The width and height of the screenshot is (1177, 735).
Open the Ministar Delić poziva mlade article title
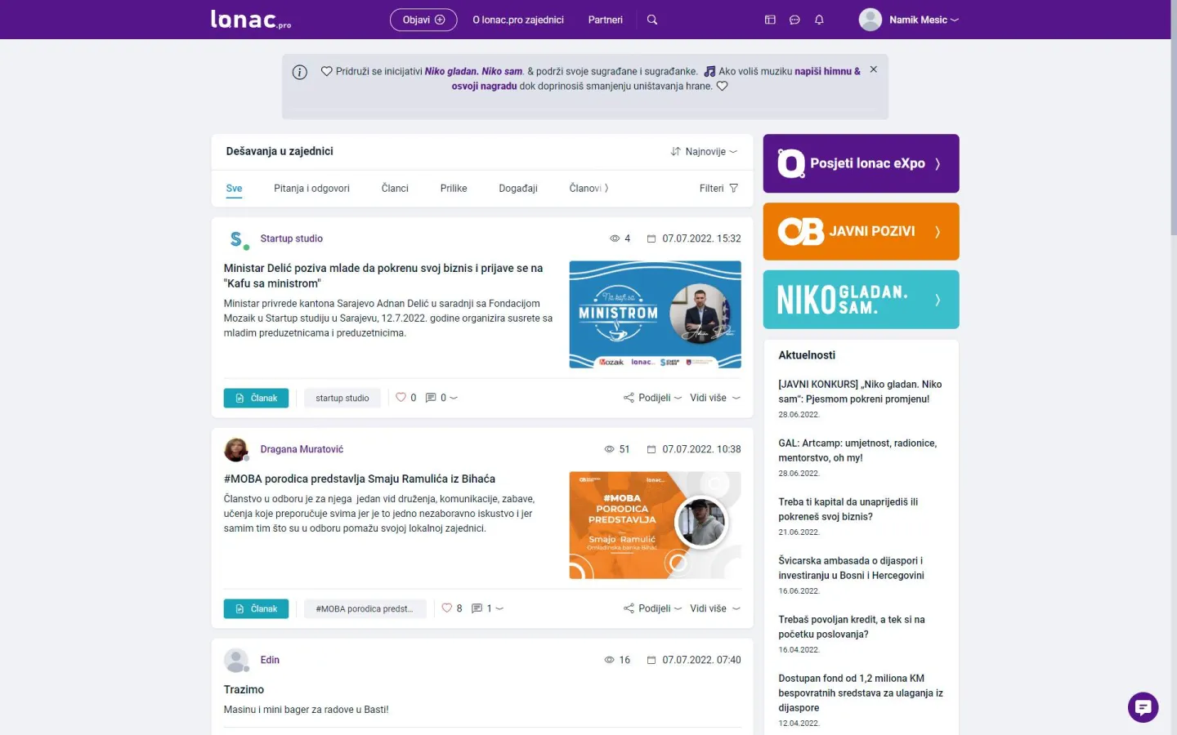383,275
